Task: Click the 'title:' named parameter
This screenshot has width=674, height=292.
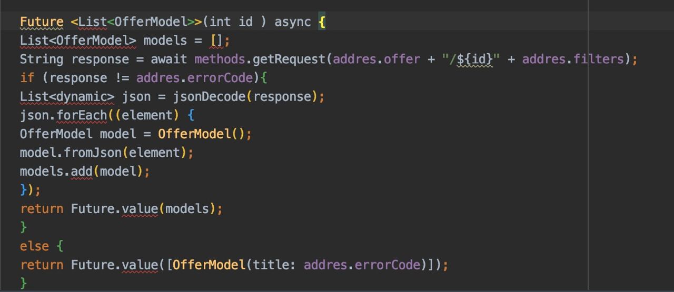Action: (274, 265)
